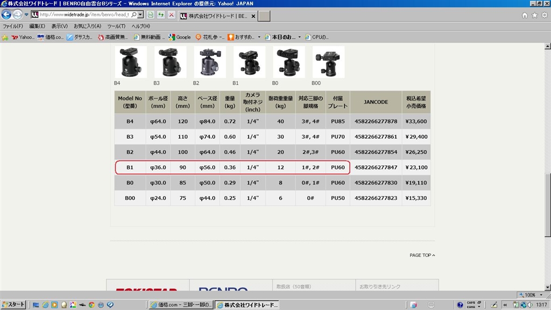
Task: Click the B00 ball head thumbnail
Action: [x=329, y=62]
